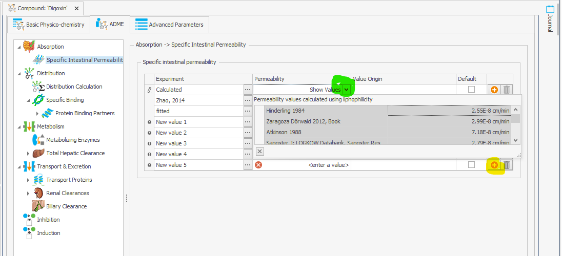Select the Distribution Calculation sigma icon

pos(38,87)
